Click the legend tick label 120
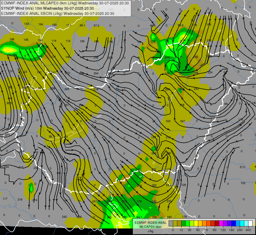This screenshot has height=235, width=256. coord(223,230)
